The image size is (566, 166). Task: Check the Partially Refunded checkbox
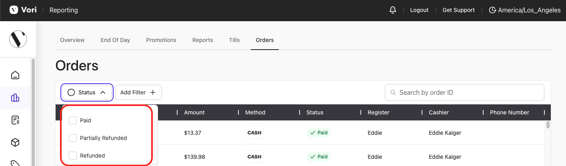coord(73,138)
